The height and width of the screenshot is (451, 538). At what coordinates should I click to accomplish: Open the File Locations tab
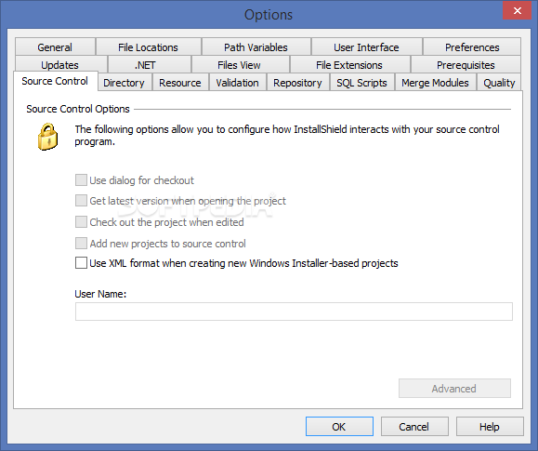click(149, 47)
